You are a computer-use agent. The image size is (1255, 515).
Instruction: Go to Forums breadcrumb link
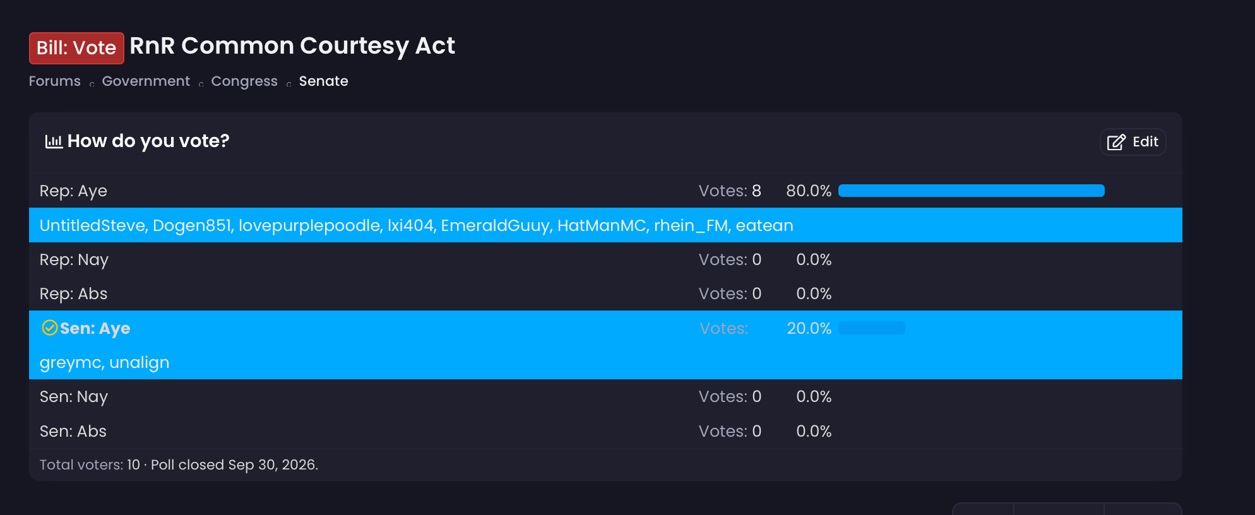point(55,81)
